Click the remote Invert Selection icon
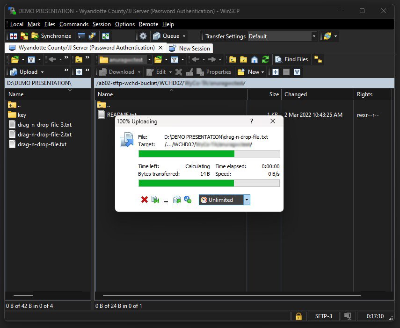The width and height of the screenshot is (400, 328). (x=297, y=72)
